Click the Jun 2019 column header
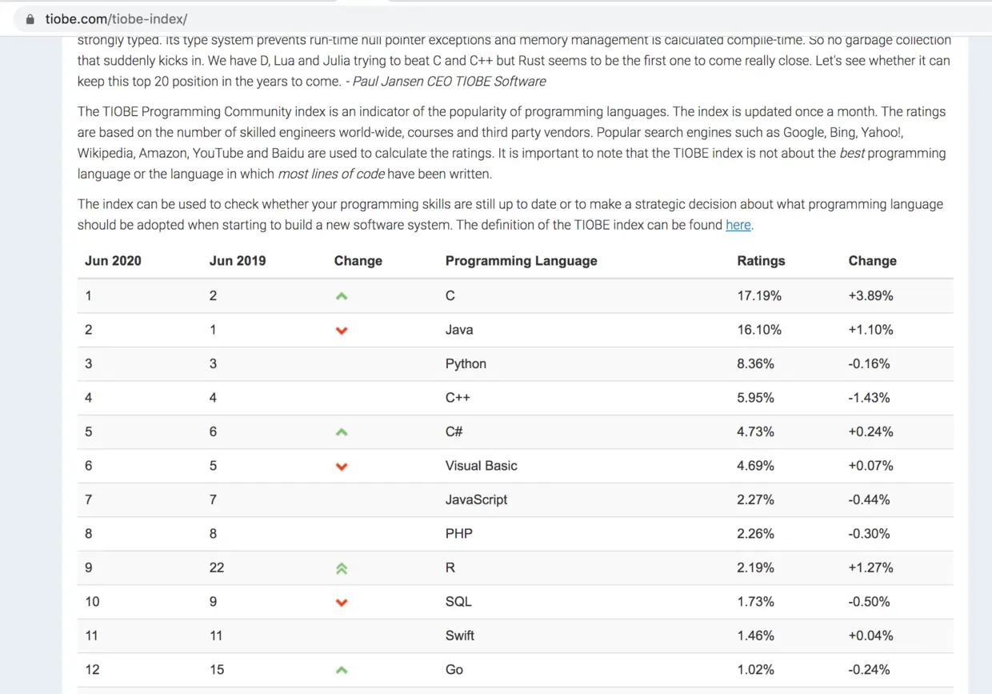Image resolution: width=992 pixels, height=694 pixels. click(238, 261)
